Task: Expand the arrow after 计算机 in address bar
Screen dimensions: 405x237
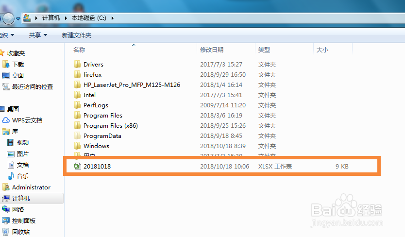Action: (x=66, y=18)
